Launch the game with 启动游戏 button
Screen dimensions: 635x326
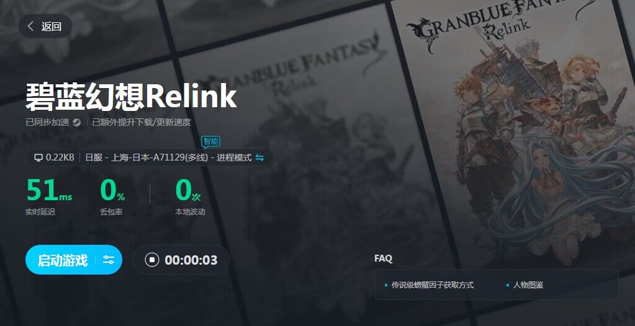(x=62, y=260)
